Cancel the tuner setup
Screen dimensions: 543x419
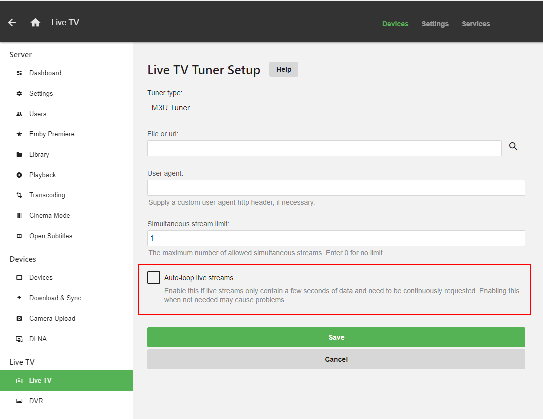[x=336, y=359]
